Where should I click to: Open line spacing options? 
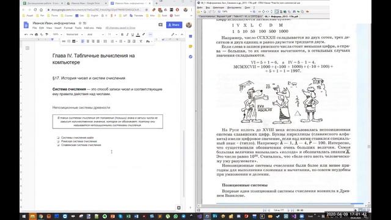tap(105, 41)
